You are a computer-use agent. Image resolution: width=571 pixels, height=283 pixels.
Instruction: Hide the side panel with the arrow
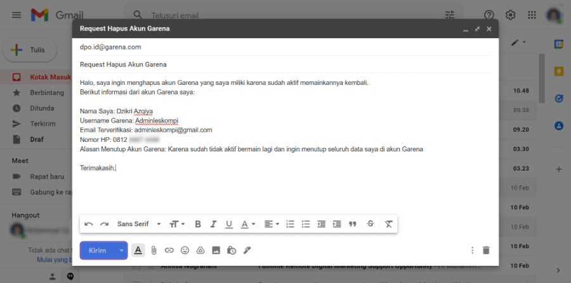[558, 270]
